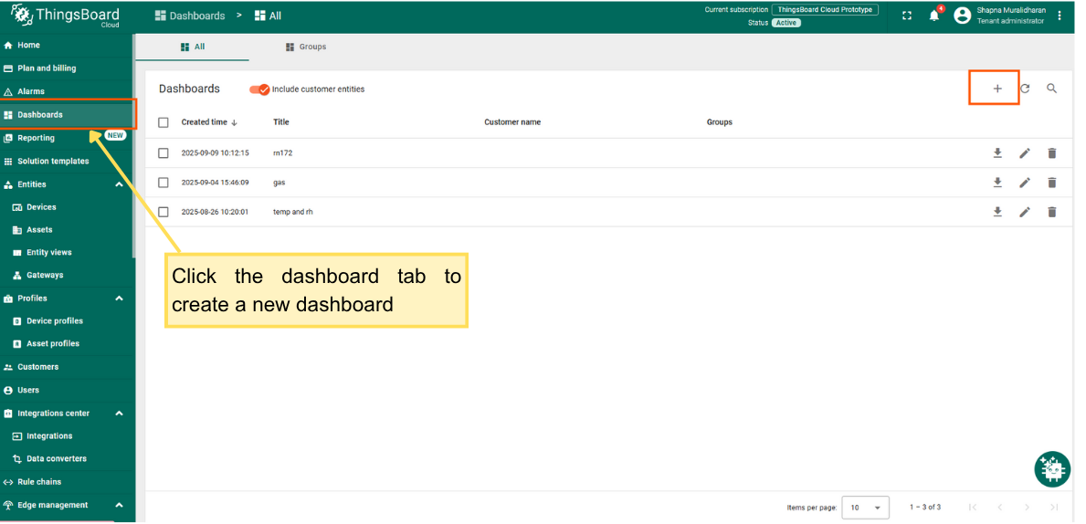
Task: Delete the temp and rh dashboard
Action: pyautogui.click(x=1051, y=212)
